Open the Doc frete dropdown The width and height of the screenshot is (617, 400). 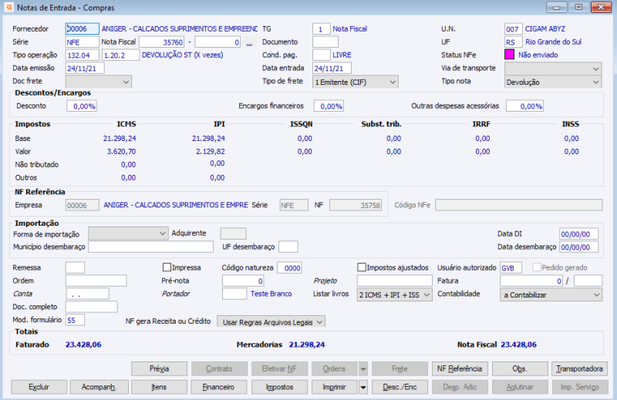point(99,82)
